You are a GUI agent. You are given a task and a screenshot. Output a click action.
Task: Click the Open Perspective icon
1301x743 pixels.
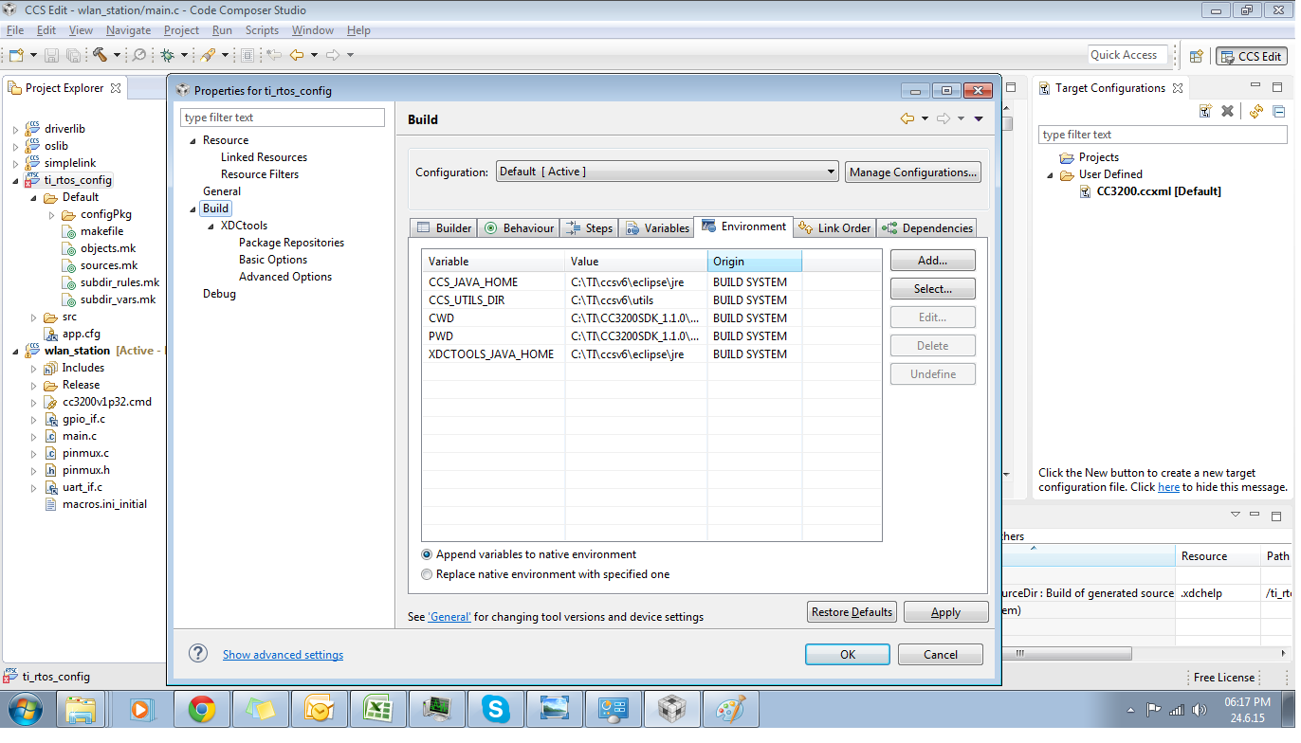pyautogui.click(x=1197, y=57)
